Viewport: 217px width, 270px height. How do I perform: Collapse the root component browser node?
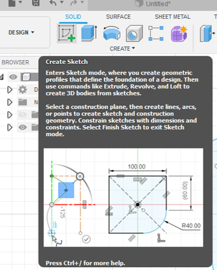click(x=2, y=77)
